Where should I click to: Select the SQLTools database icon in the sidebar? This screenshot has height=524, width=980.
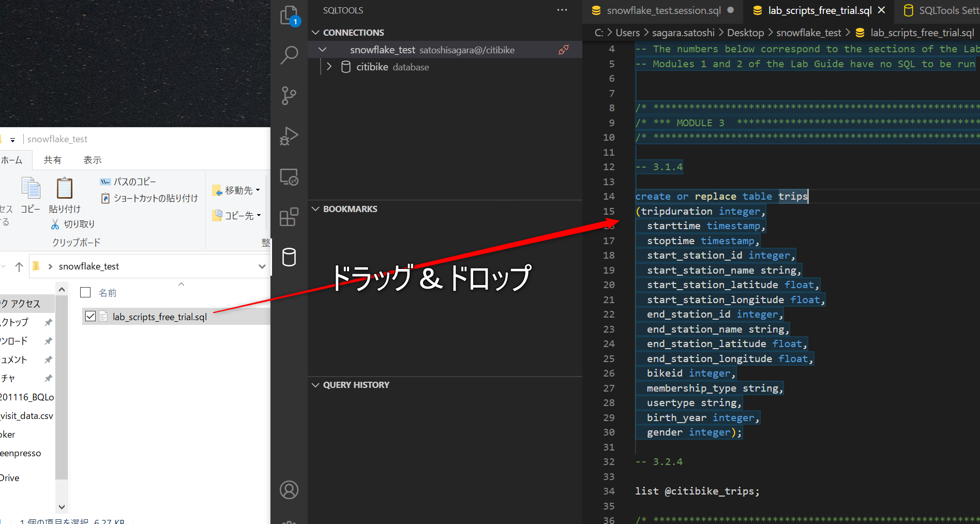click(289, 257)
